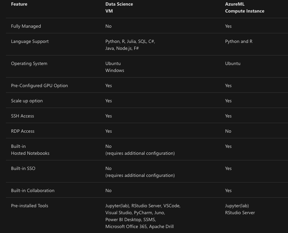Click the Built-in Collaboration row label

[x=33, y=190]
